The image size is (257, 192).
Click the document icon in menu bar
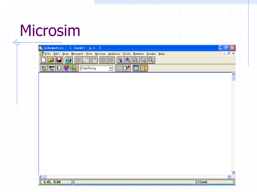pyautogui.click(x=41, y=53)
